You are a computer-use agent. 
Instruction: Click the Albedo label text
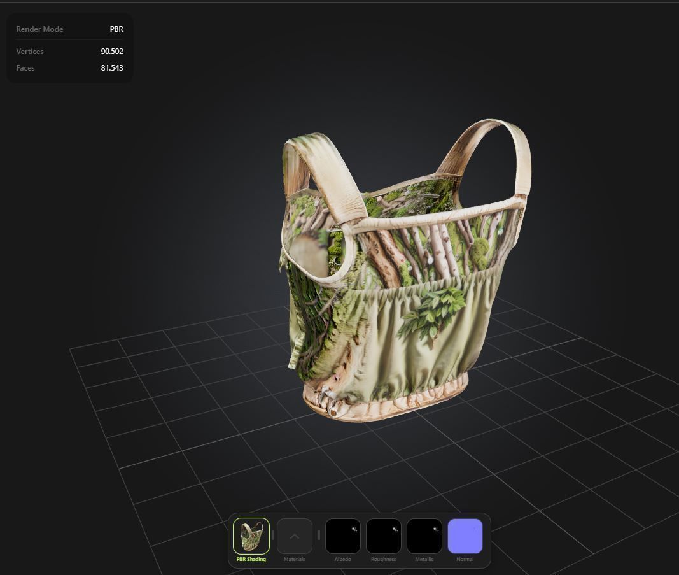point(342,560)
